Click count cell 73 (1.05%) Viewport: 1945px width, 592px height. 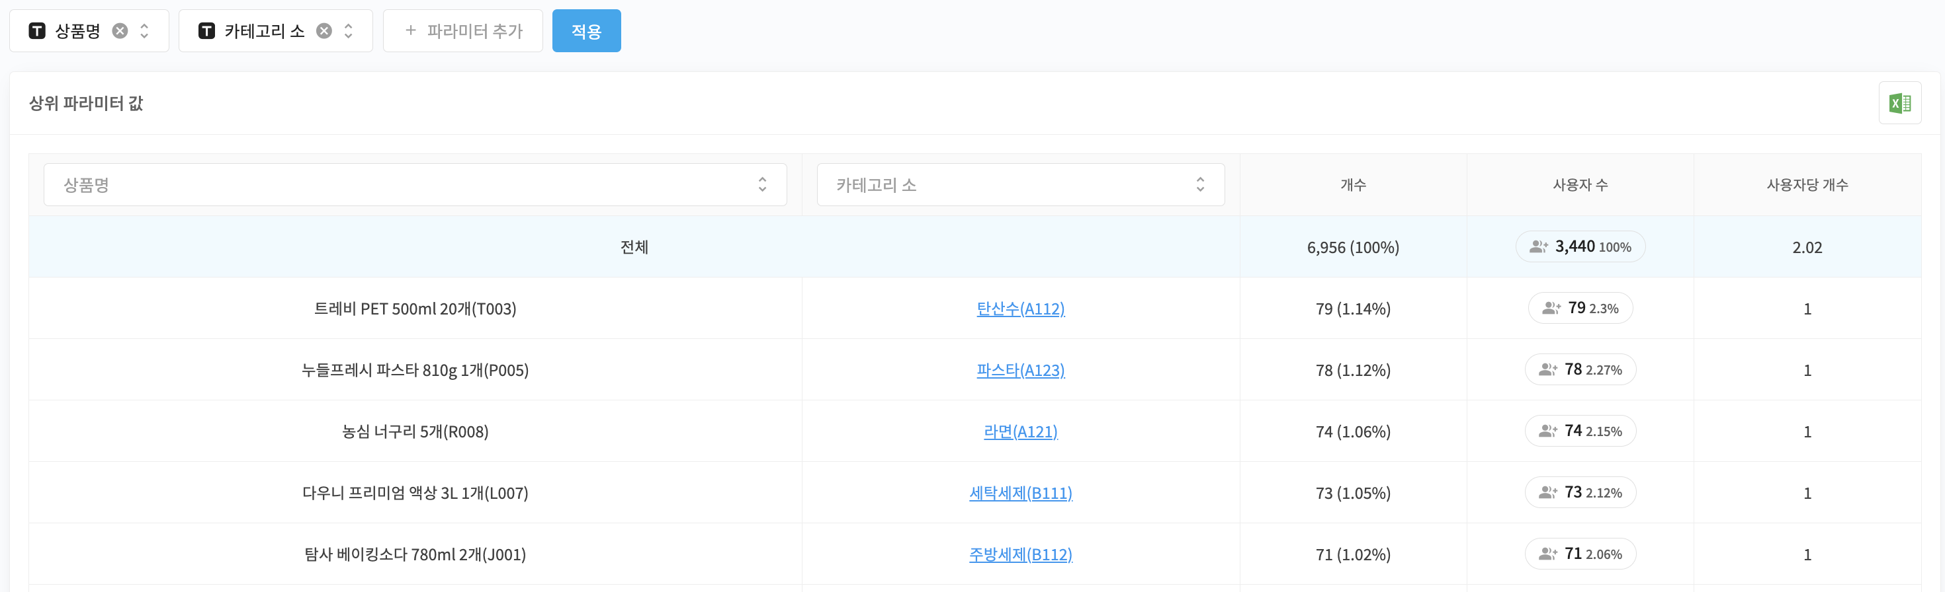(1352, 493)
